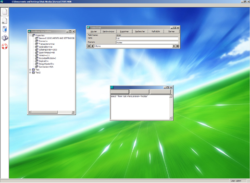The height and width of the screenshot is (183, 250).
Task: Click the Rechercher button
Action: click(x=140, y=31)
